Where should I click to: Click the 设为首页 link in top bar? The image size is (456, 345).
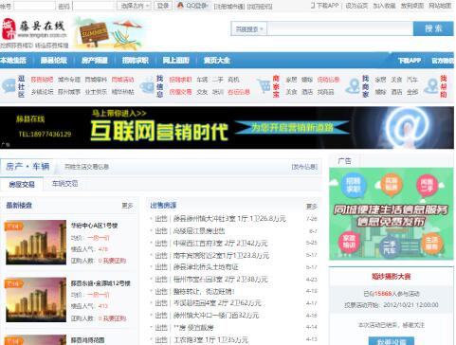pyautogui.click(x=356, y=6)
